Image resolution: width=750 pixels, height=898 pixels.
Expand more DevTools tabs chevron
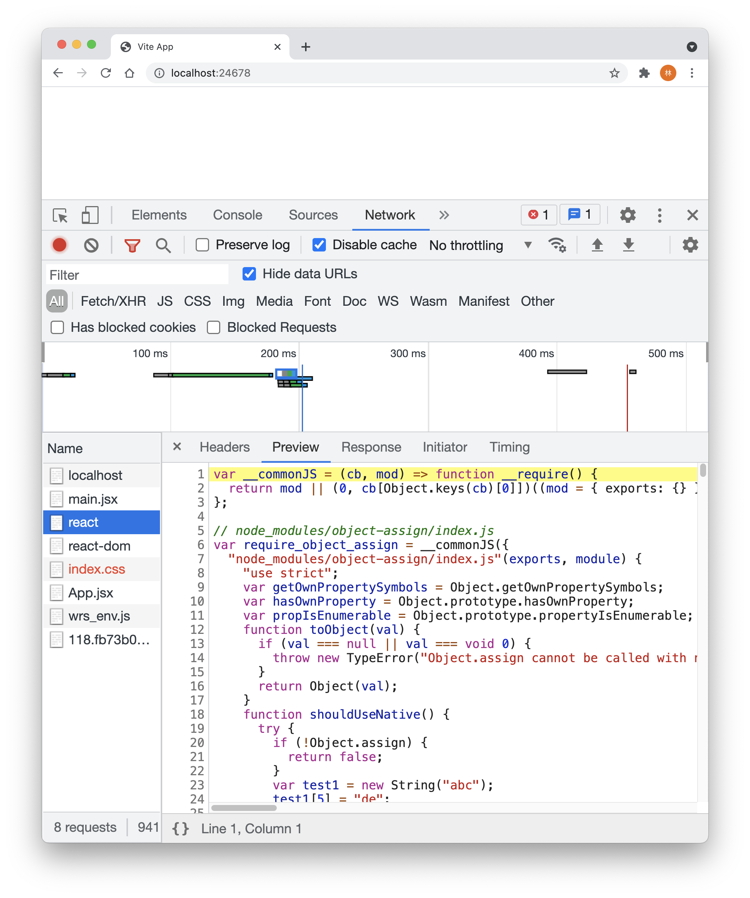pos(444,215)
